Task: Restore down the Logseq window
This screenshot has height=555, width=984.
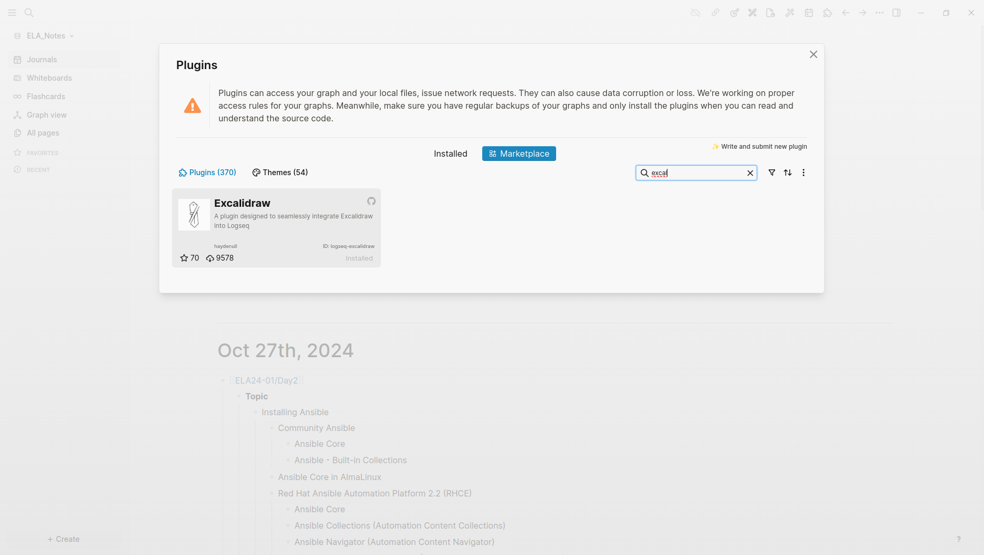Action: (x=946, y=13)
